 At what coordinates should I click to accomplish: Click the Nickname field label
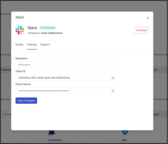point(21,58)
